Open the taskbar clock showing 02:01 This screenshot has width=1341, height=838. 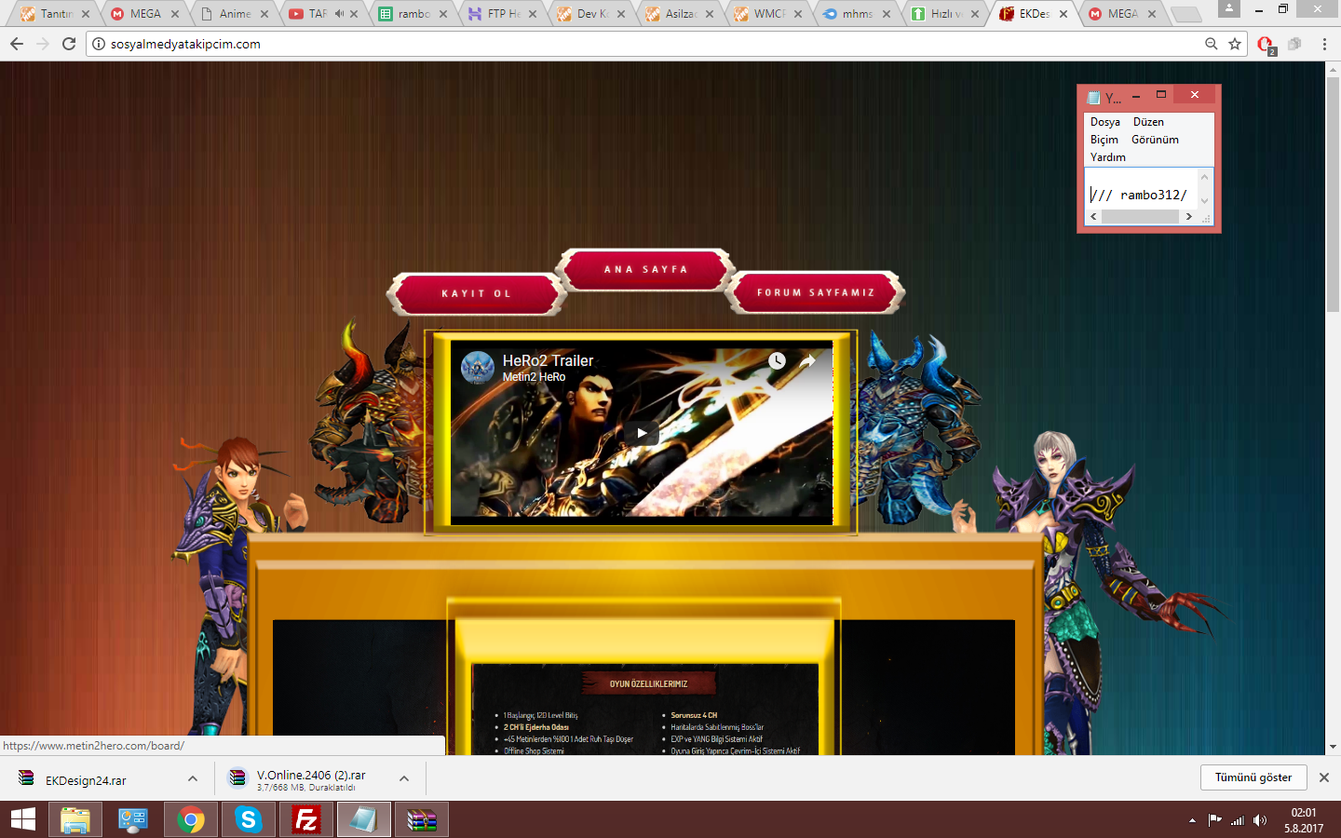click(1303, 820)
